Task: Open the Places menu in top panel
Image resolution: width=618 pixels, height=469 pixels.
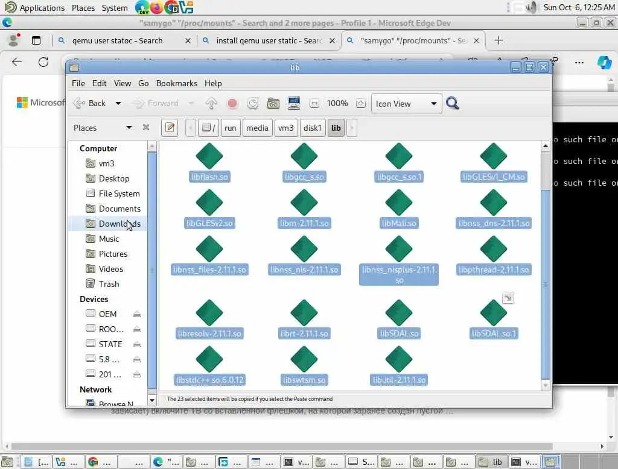Action: point(83,8)
